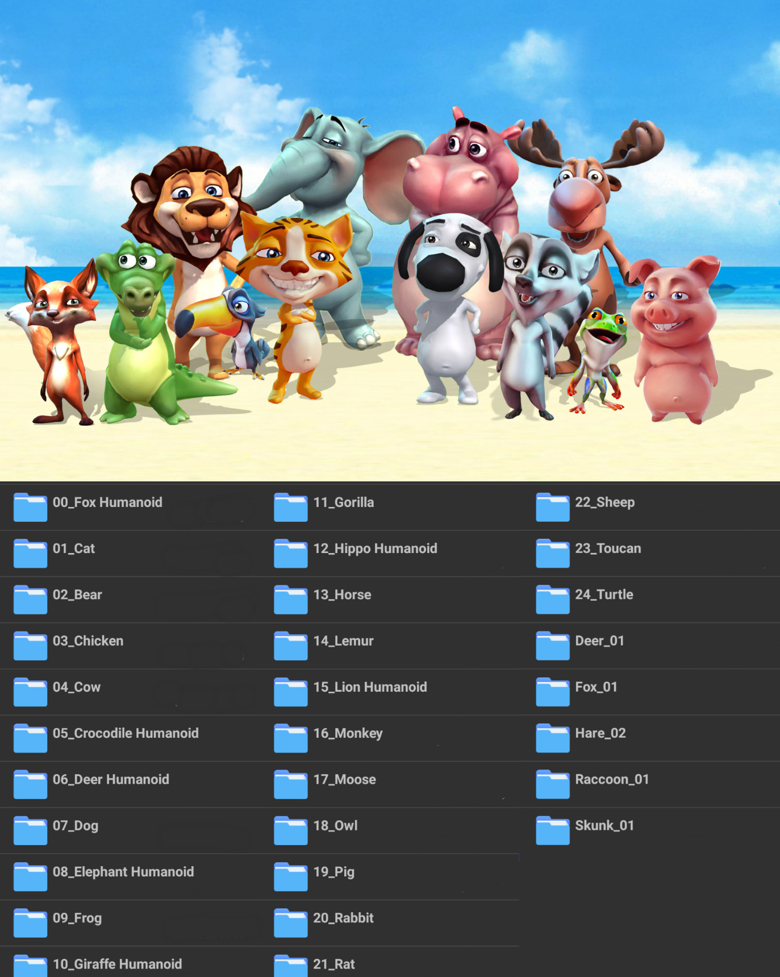Select the Deer_01 folder label

click(599, 641)
